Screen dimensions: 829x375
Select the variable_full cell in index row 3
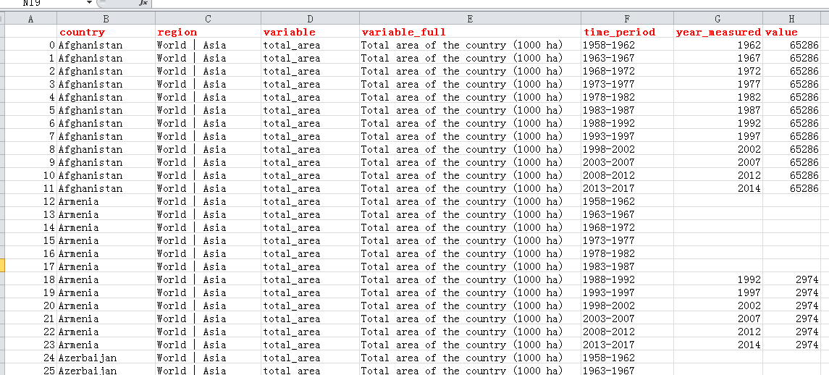(470, 84)
